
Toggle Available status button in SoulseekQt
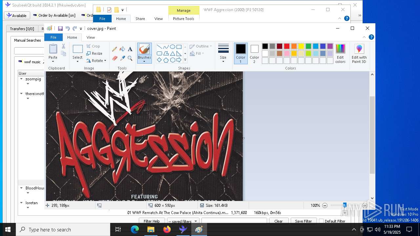tap(17, 15)
